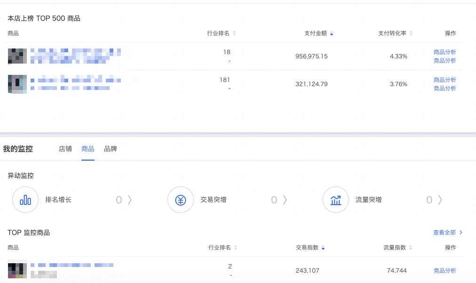This screenshot has width=476, height=283.
Task: Sort monitored products by 交易指数 arrow
Action: pyautogui.click(x=323, y=248)
